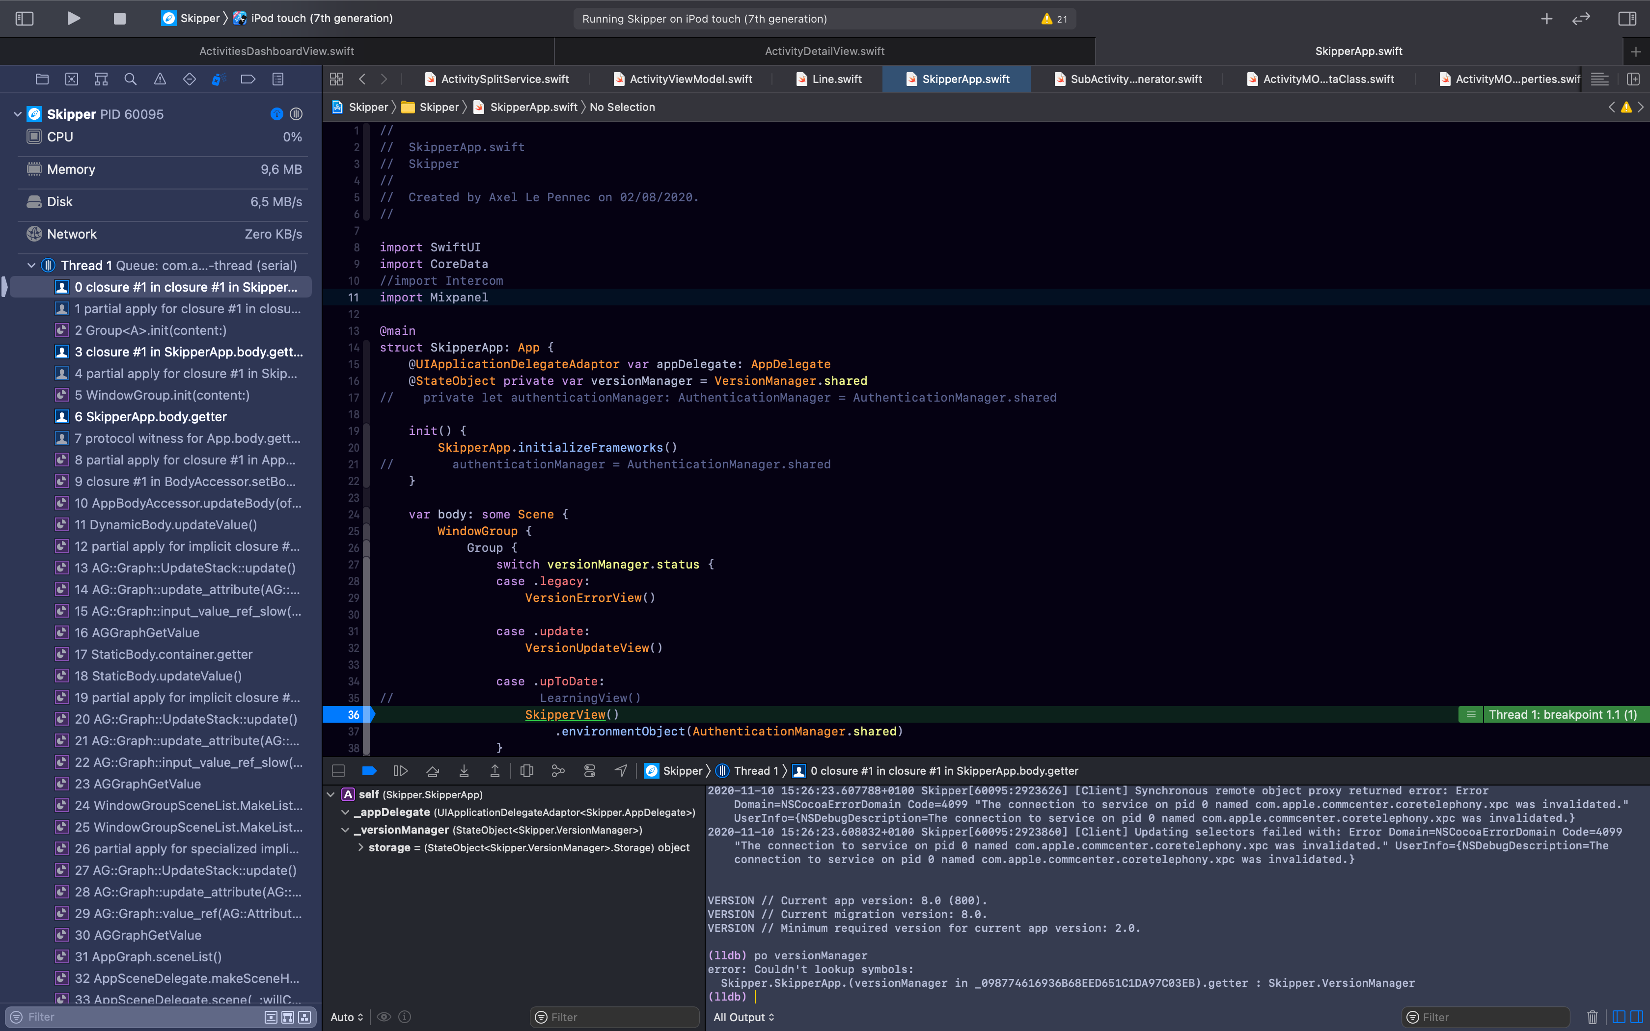This screenshot has height=1031, width=1650.
Task: Collapse the Skipper PID 60095 process
Action: click(17, 114)
